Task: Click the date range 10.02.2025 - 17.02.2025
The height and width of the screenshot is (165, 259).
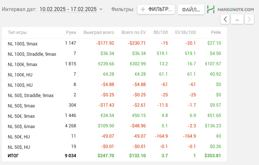Action: [x=68, y=9]
